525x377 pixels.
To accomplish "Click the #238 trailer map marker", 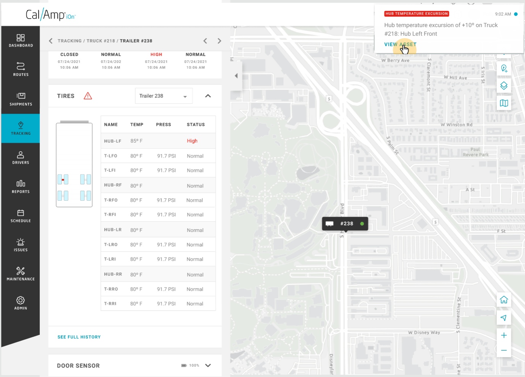I will (345, 224).
